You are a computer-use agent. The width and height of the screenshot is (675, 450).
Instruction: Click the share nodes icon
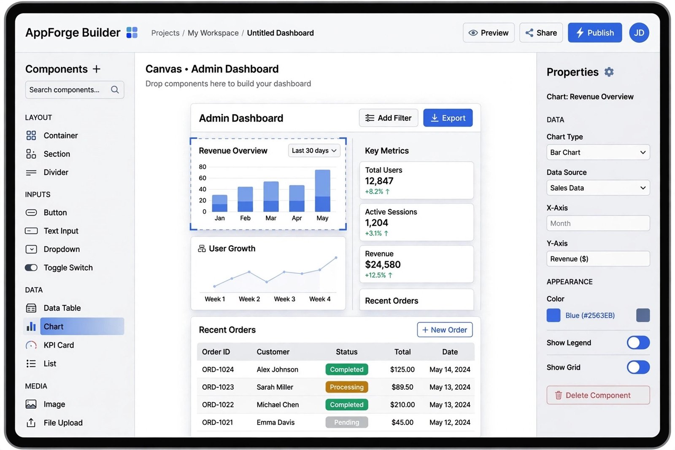click(529, 32)
